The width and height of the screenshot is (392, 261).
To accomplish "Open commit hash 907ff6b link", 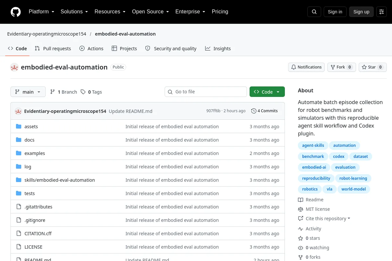I will tap(213, 111).
